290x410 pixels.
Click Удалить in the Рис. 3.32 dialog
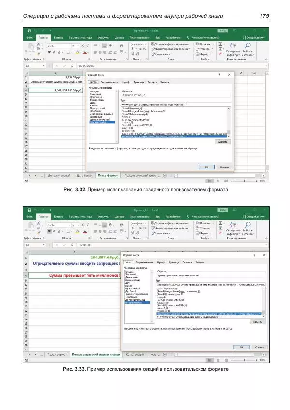223,142
